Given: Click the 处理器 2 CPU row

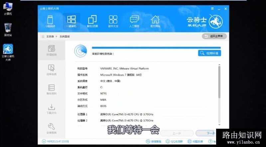Looking at the screenshot, I should point(115,120).
